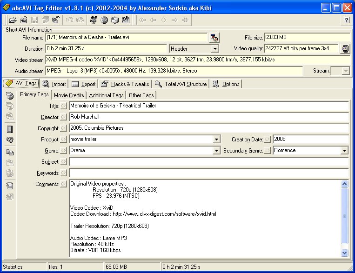Go to the Total AVI Structure tab
355x273 pixels.
click(181, 84)
